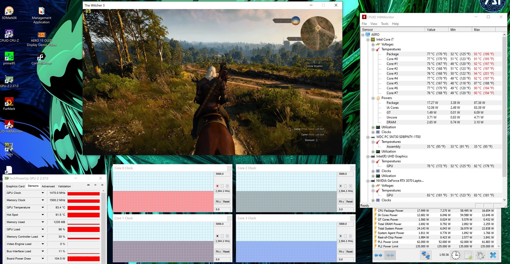510x264 pixels.
Task: Pick the teal graph color swatch in Core 2 Clock
Action: 341,186
